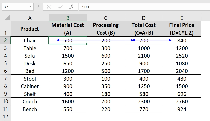
Task: Select row 12 header
Action: tap(5, 117)
